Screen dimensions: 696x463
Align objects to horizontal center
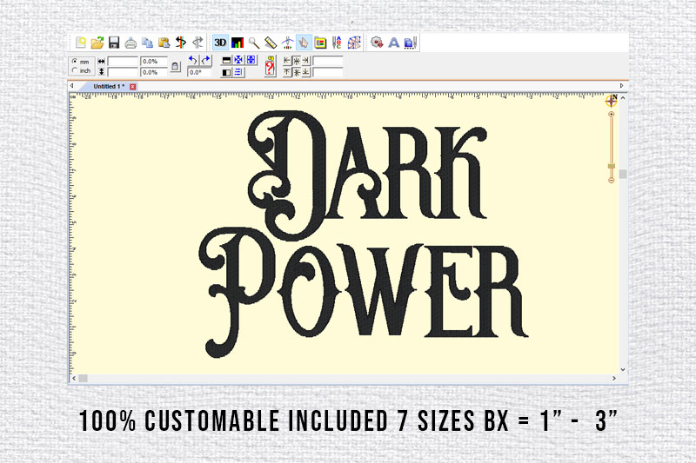point(297,60)
